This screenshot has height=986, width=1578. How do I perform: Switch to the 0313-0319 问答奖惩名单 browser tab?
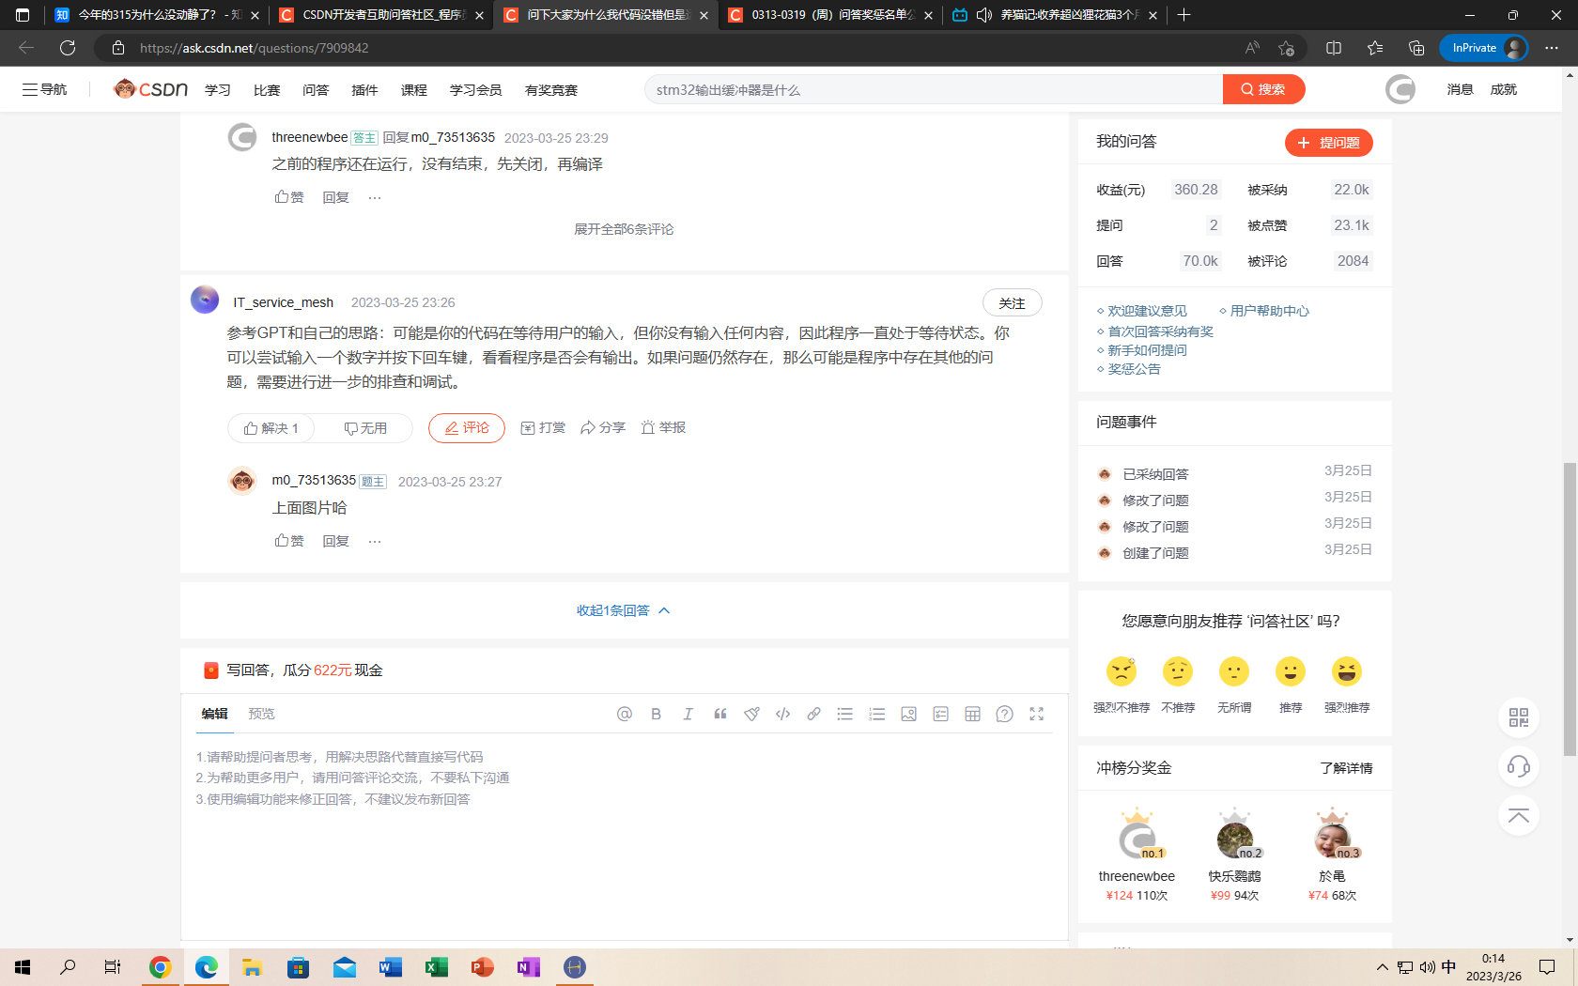[831, 15]
